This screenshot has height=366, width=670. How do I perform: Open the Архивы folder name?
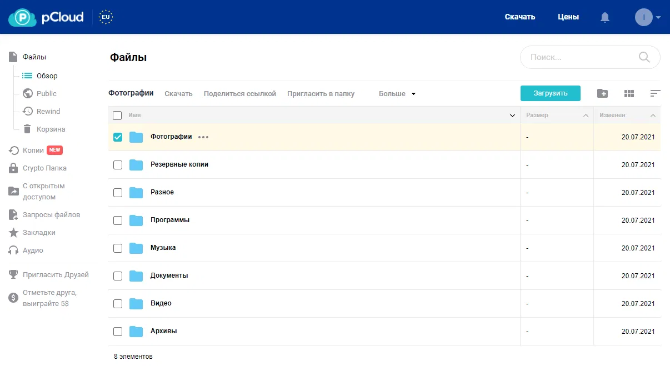(x=164, y=331)
